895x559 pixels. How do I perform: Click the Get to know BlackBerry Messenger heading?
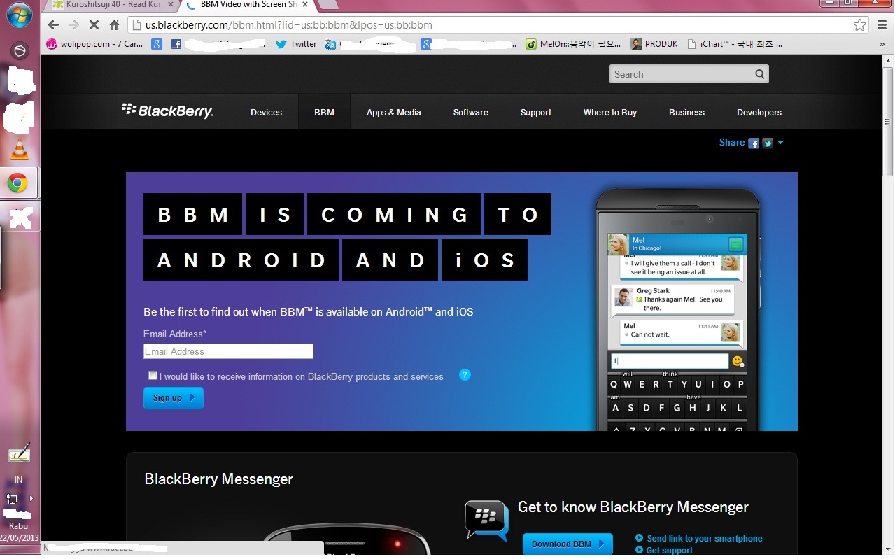[x=633, y=507]
